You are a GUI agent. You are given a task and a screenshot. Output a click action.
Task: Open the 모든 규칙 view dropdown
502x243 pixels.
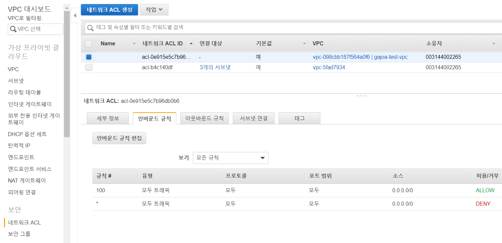coord(230,158)
